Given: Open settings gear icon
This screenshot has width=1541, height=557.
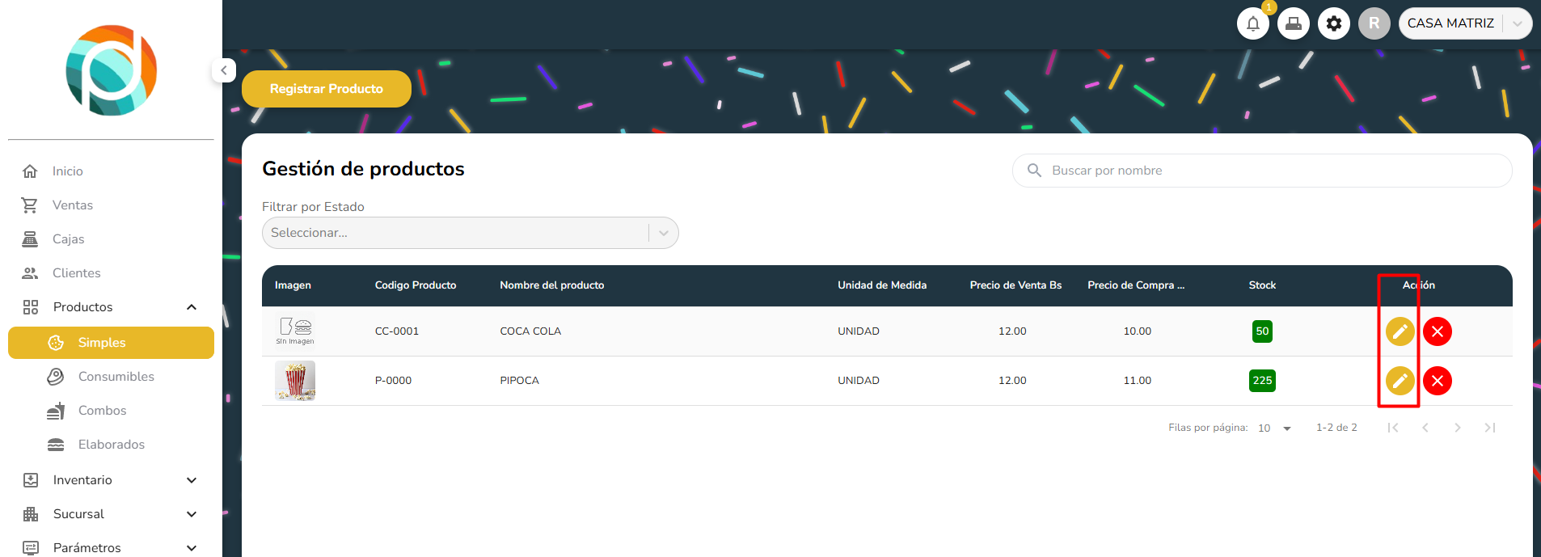Looking at the screenshot, I should point(1333,23).
